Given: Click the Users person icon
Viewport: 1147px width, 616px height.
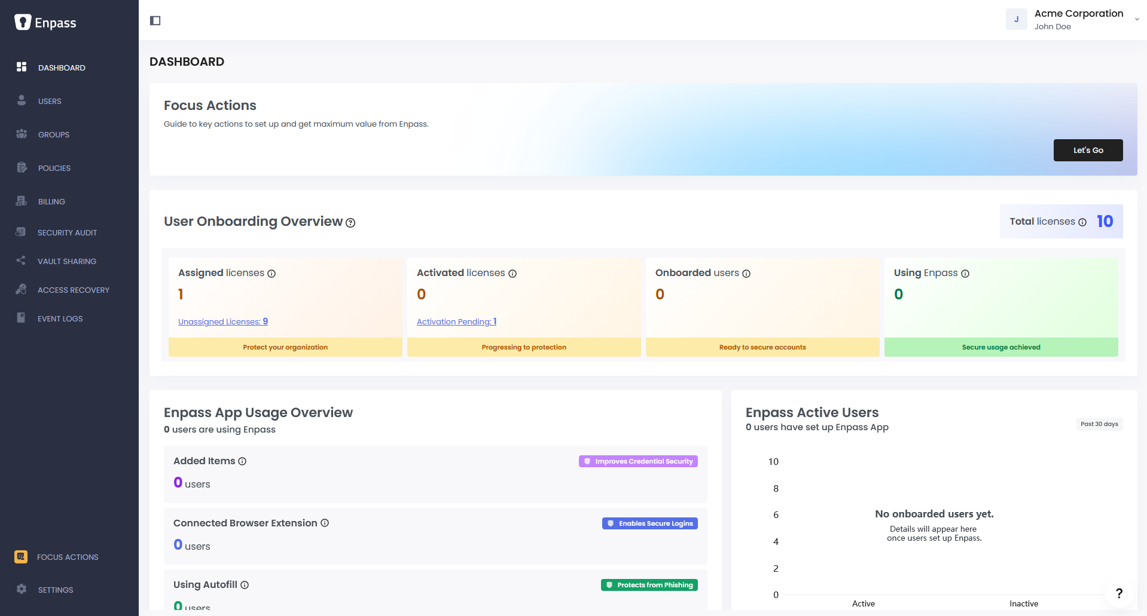Looking at the screenshot, I should pos(22,100).
